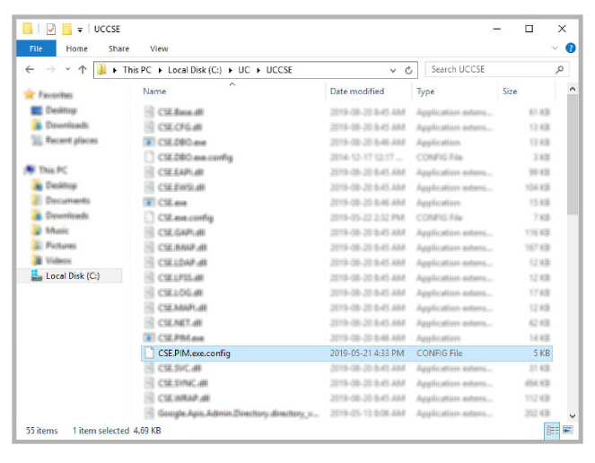595x463 pixels.
Task: Switch to the View ribbon tab
Action: point(159,48)
